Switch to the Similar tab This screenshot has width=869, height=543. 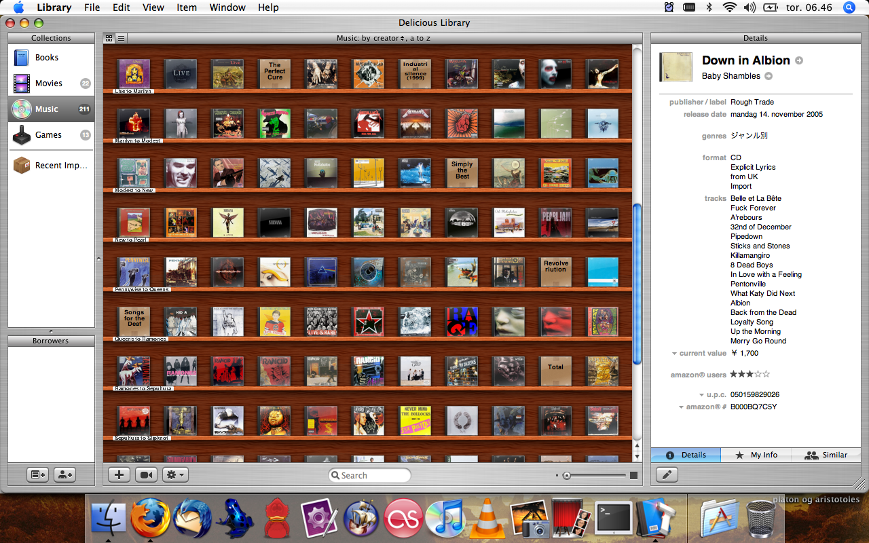826,455
